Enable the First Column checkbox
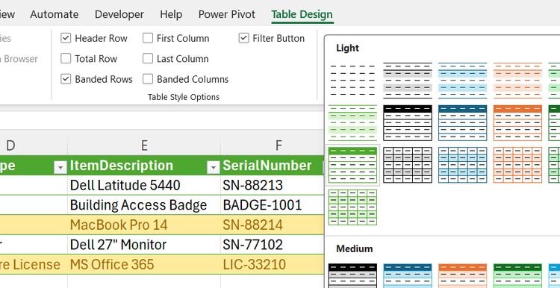Viewport: 560px width, 288px height. [x=148, y=38]
